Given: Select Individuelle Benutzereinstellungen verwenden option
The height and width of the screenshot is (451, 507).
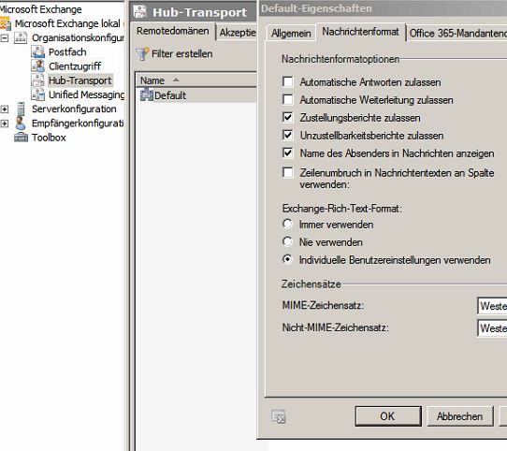Looking at the screenshot, I should click(x=287, y=259).
